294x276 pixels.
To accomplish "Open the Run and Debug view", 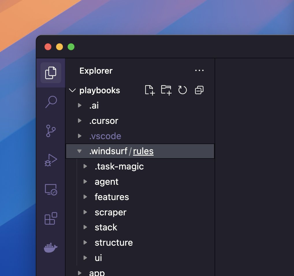I will [x=51, y=160].
